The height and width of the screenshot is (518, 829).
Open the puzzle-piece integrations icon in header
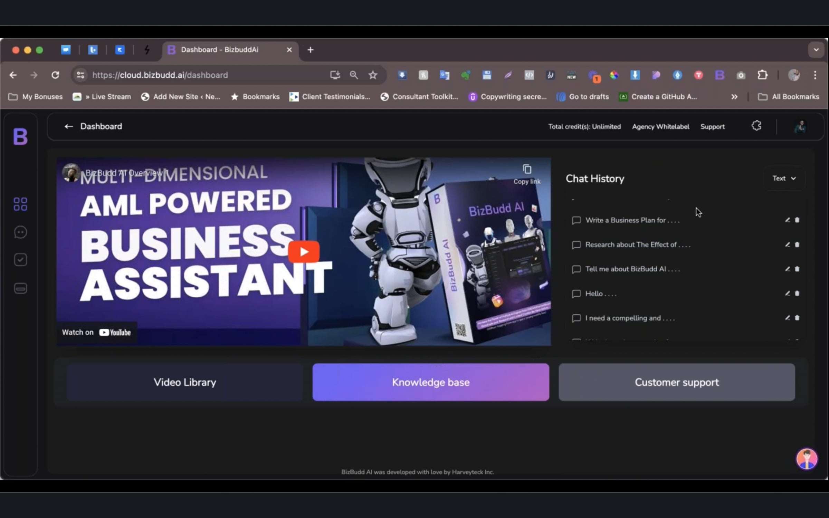click(x=756, y=126)
